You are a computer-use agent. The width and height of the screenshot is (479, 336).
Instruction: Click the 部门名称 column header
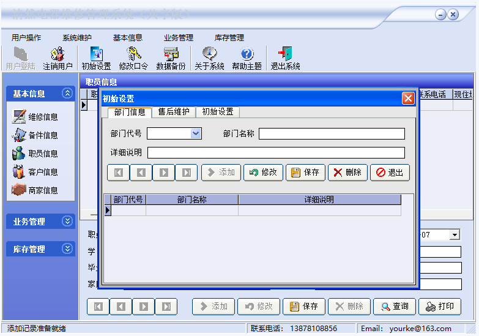[x=192, y=200]
